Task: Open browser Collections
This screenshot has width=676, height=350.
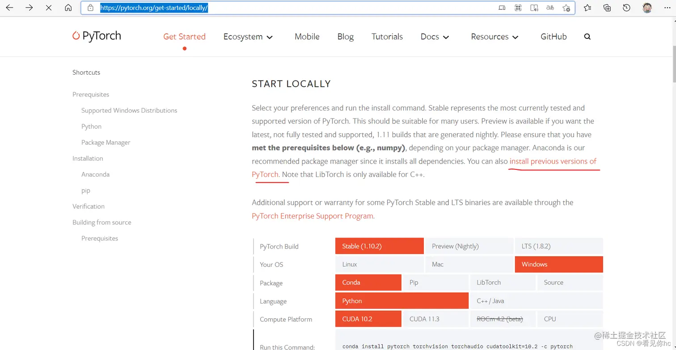Action: (607, 8)
